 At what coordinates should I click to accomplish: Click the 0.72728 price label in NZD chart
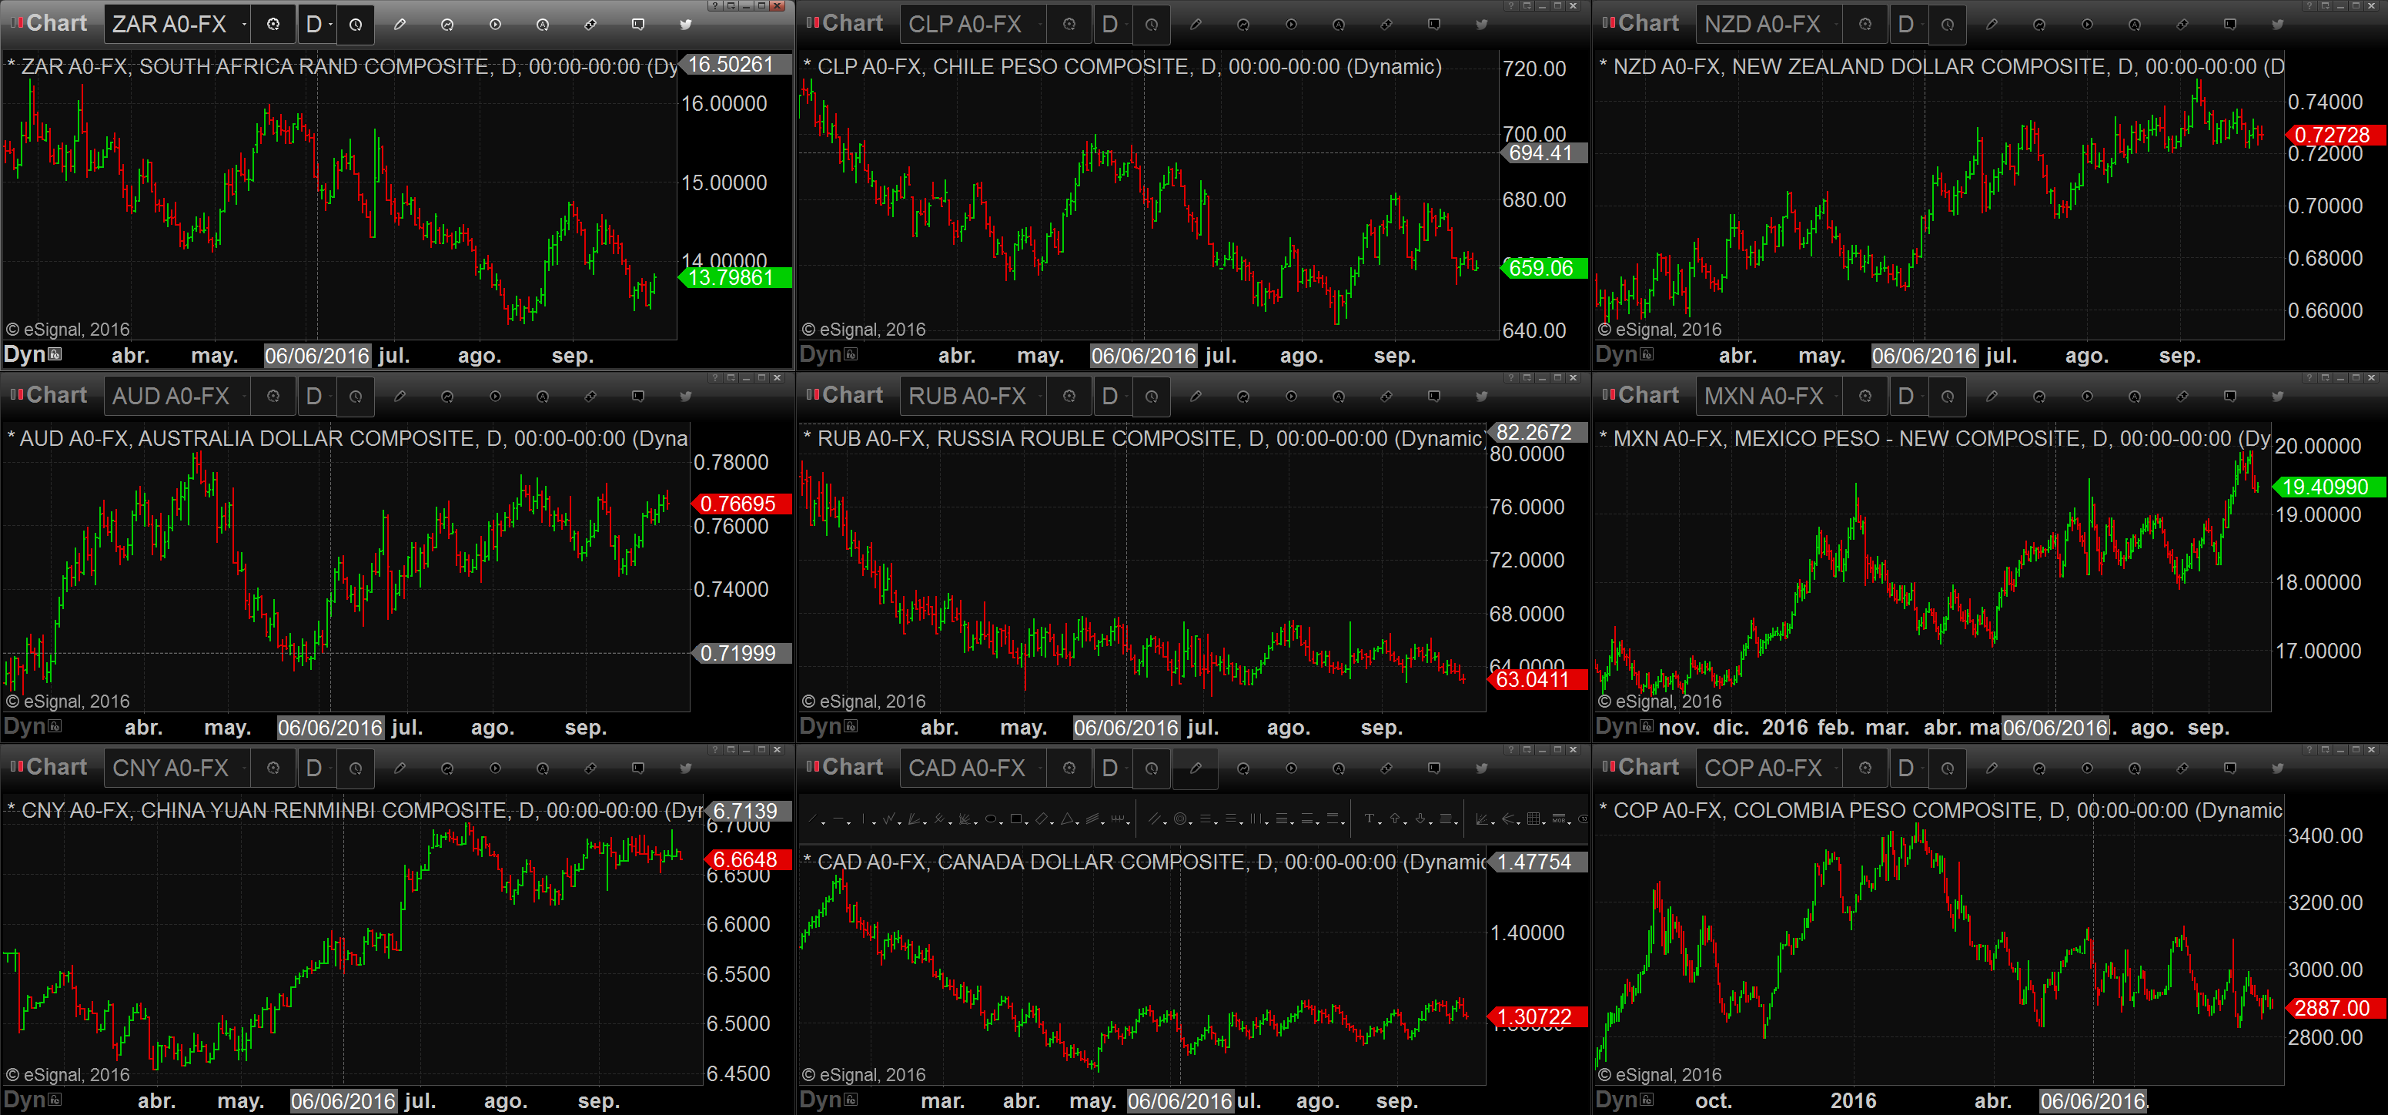tap(2336, 135)
